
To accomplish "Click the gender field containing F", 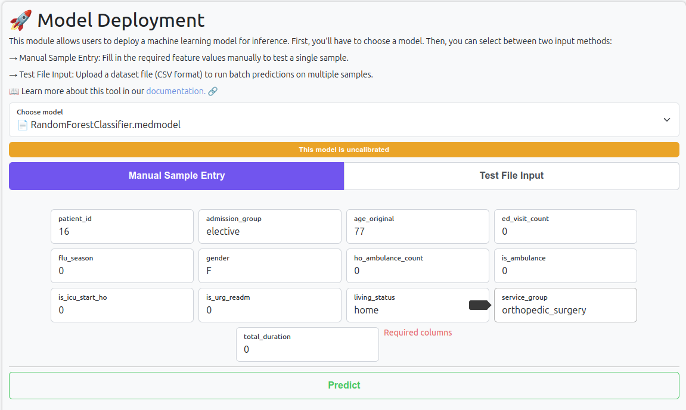I will 269,271.
